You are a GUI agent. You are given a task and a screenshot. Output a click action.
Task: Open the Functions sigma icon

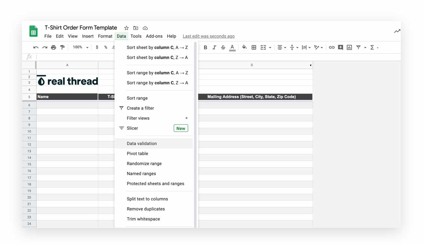[x=373, y=47]
